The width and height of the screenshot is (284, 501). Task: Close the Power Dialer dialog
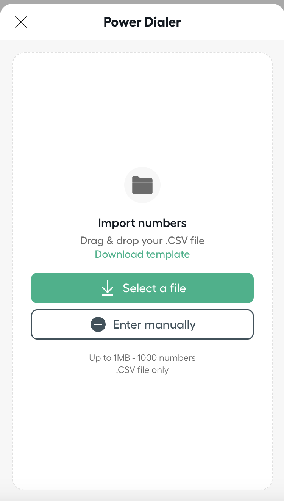[21, 22]
